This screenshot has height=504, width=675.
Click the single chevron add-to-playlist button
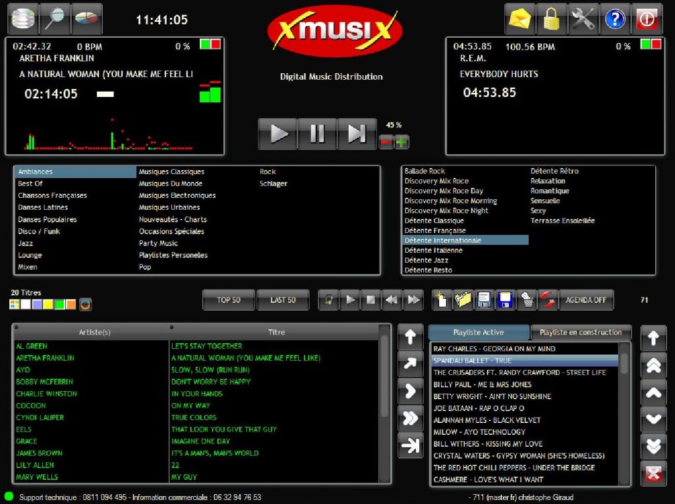410,391
